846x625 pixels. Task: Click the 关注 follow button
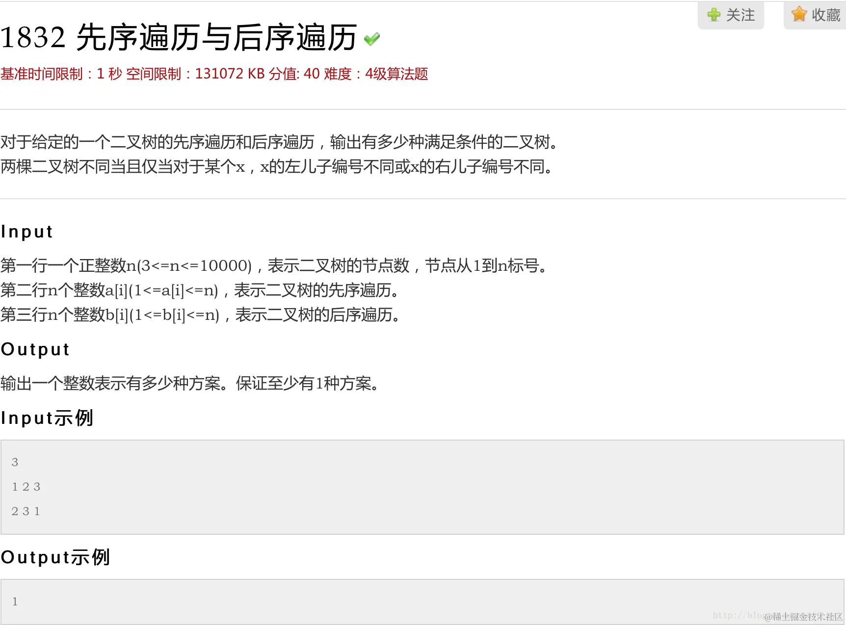[x=731, y=15]
